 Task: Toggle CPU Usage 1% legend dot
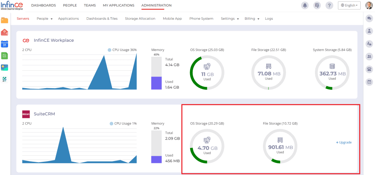tap(111, 124)
